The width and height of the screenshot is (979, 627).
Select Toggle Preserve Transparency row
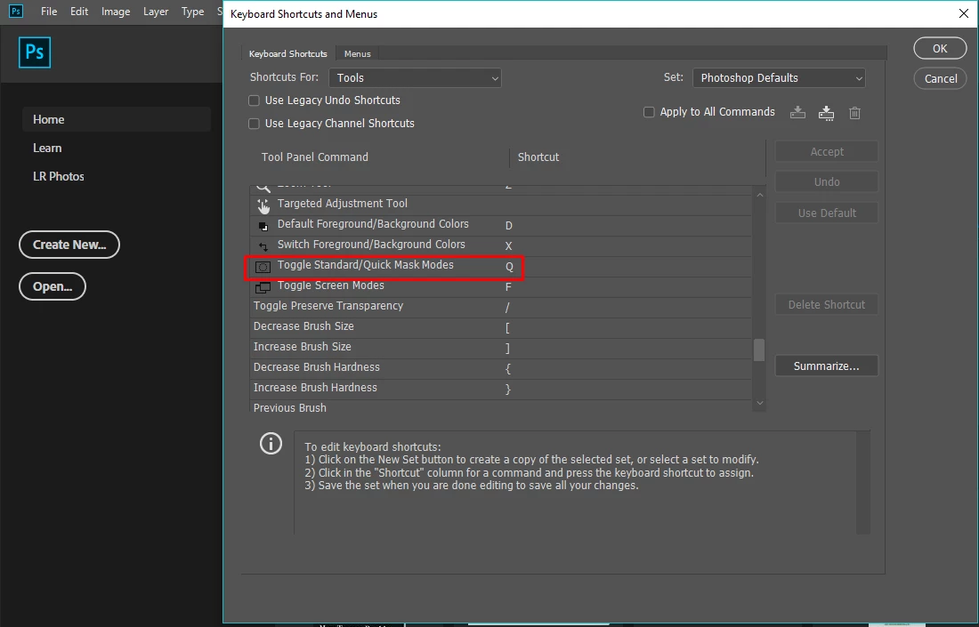coord(501,308)
